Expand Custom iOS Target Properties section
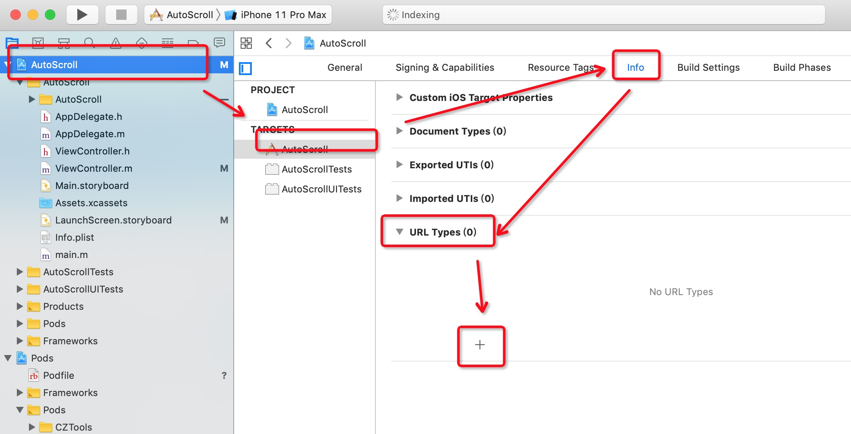The image size is (851, 434). pos(399,97)
